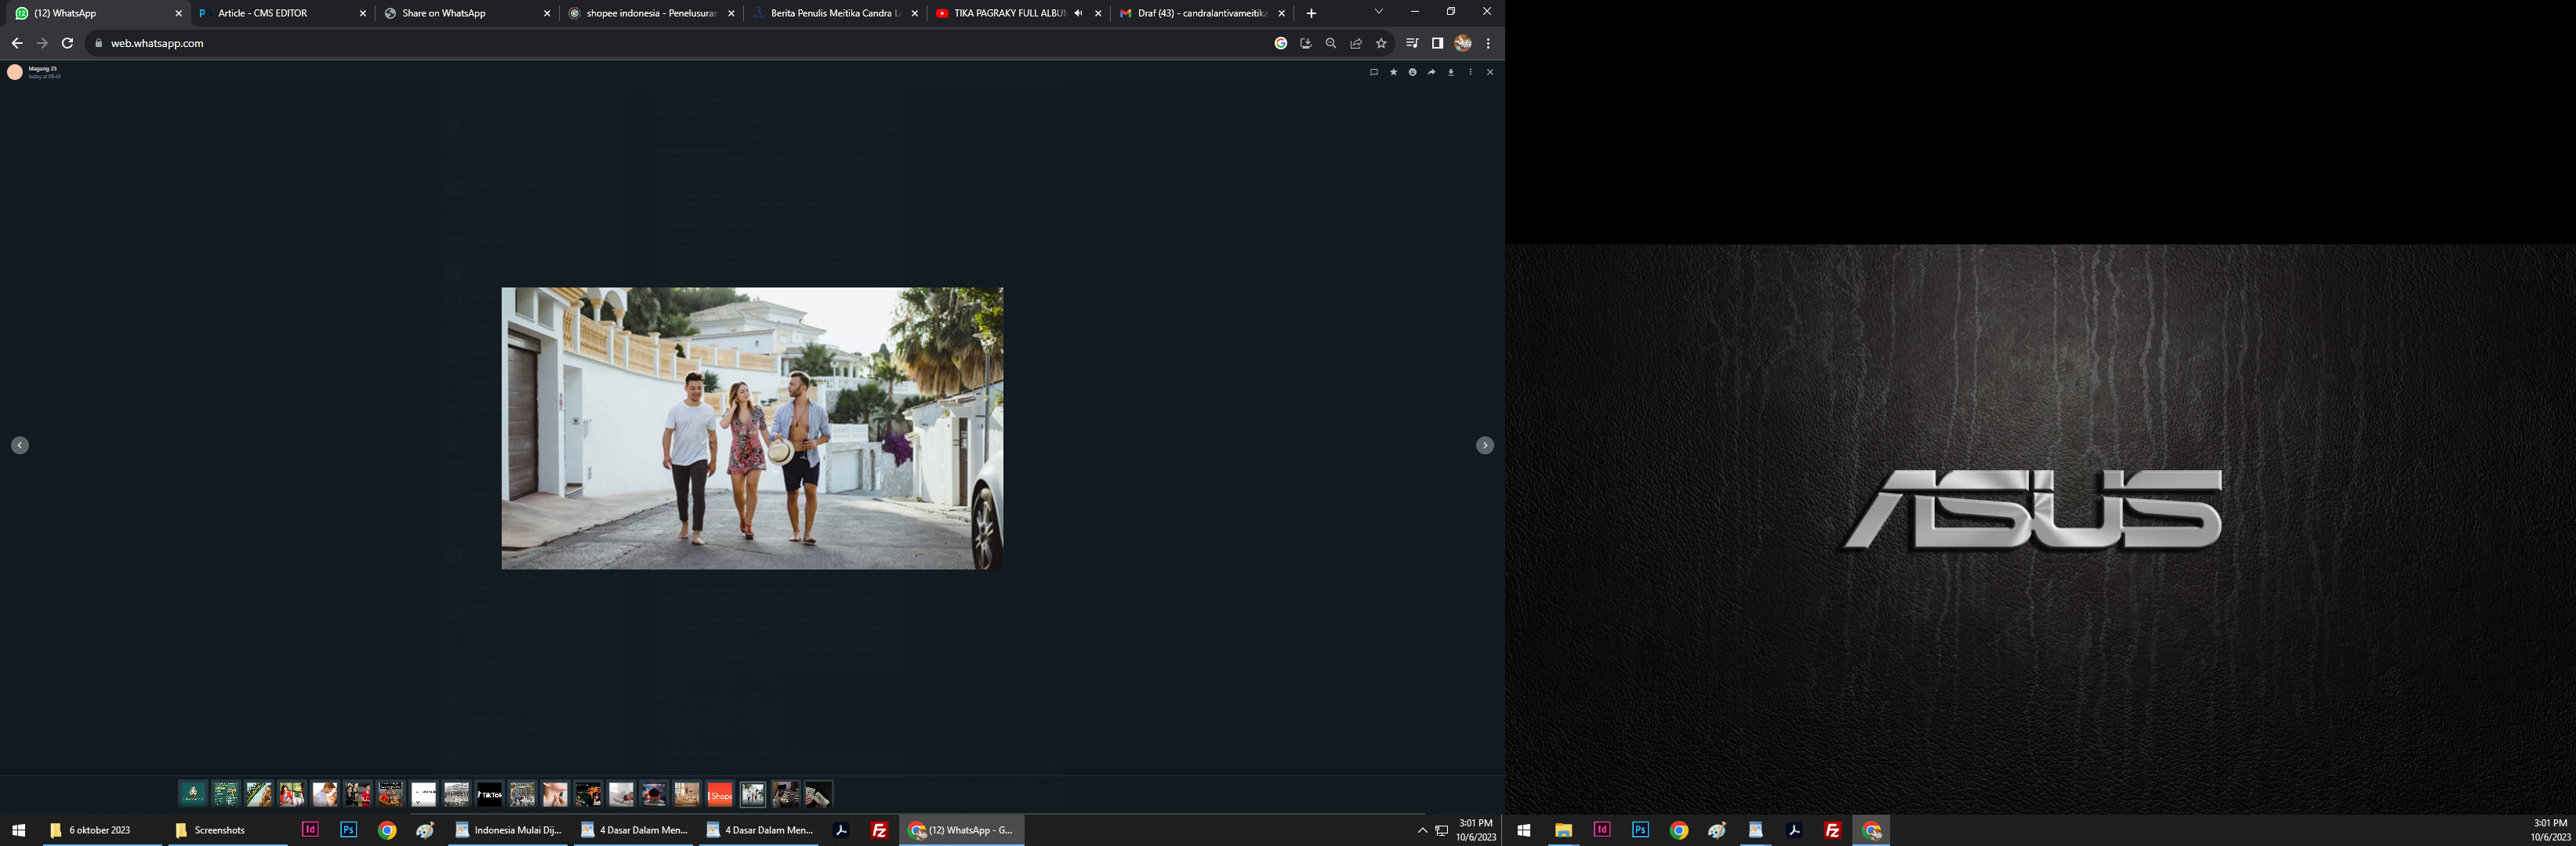The width and height of the screenshot is (2576, 846).
Task: Select the first green logo thumbnail
Action: pos(193,795)
